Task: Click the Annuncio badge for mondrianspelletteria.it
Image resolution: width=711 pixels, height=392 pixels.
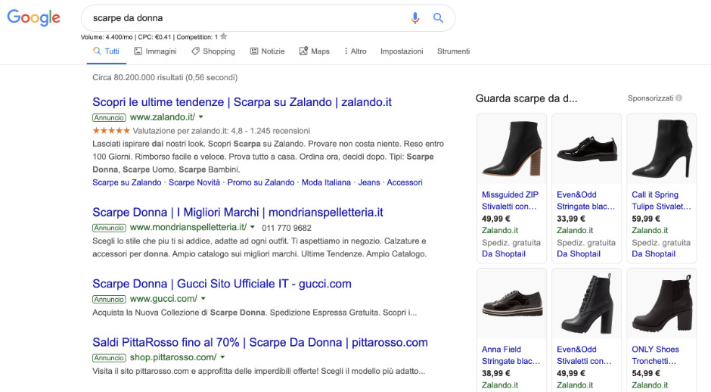Action: click(109, 228)
